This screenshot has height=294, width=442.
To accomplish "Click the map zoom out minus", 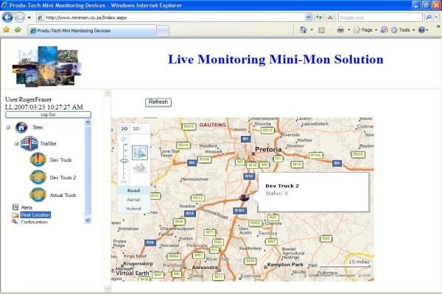I will tap(124, 182).
